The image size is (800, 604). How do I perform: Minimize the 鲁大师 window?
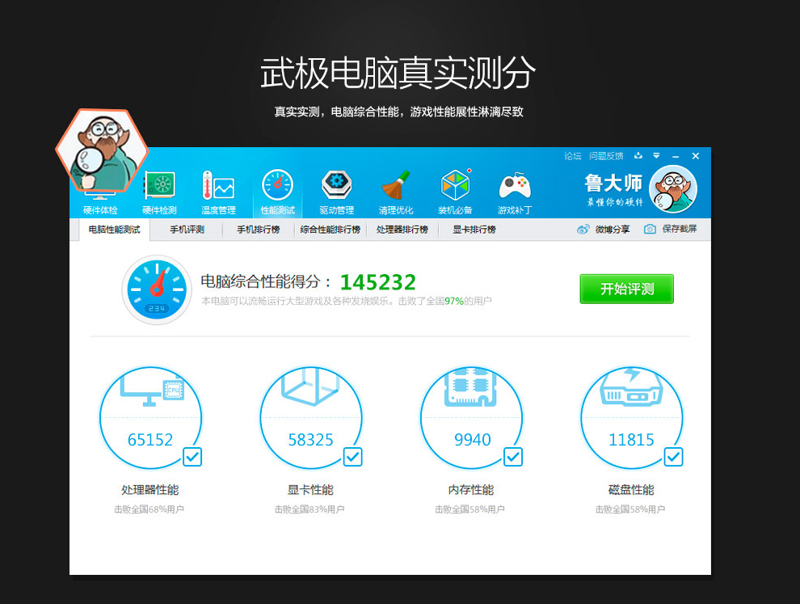[676, 156]
